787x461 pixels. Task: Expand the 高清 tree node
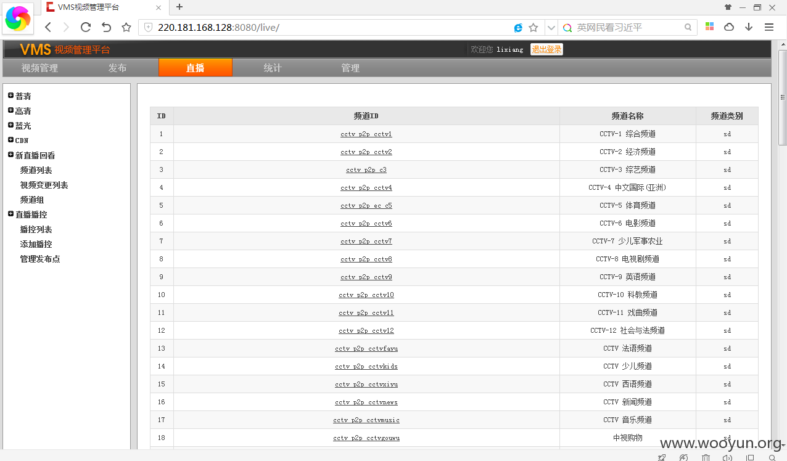click(10, 110)
